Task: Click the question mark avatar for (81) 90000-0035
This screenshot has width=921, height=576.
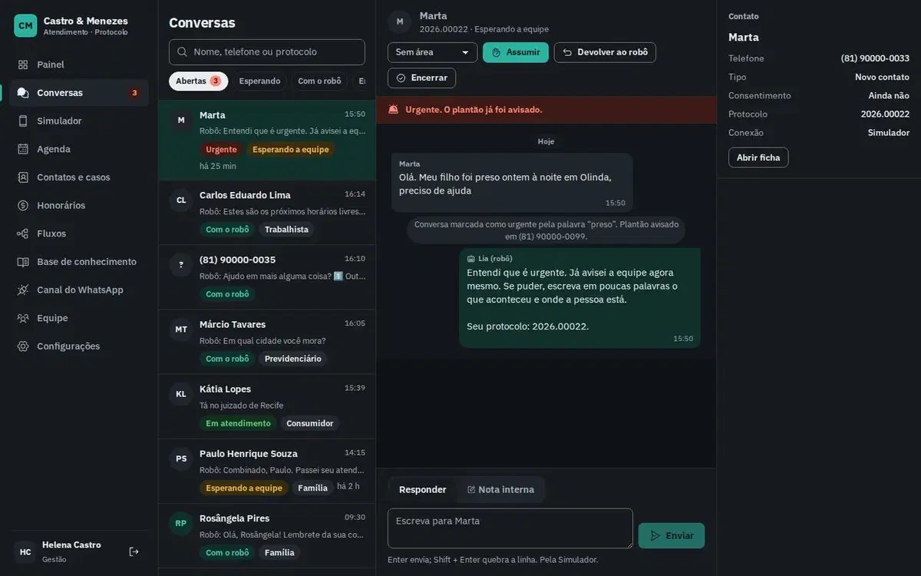Action: (181, 265)
